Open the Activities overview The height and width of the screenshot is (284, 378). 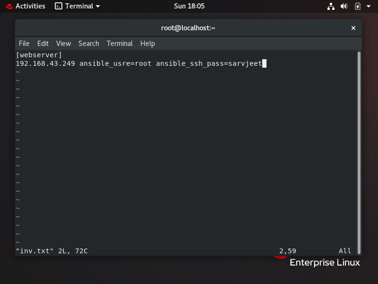coord(26,6)
